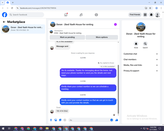This screenshot has width=164, height=131.
Task: Open Task View on taskbar
Action: pos(9,128)
